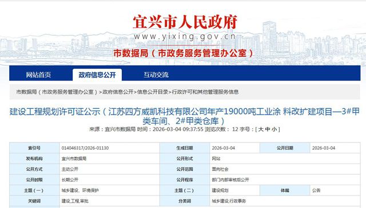Screen dimensions: 366x208
Task: Click 主题（二） value 建设规划
Action: click(x=220, y=190)
